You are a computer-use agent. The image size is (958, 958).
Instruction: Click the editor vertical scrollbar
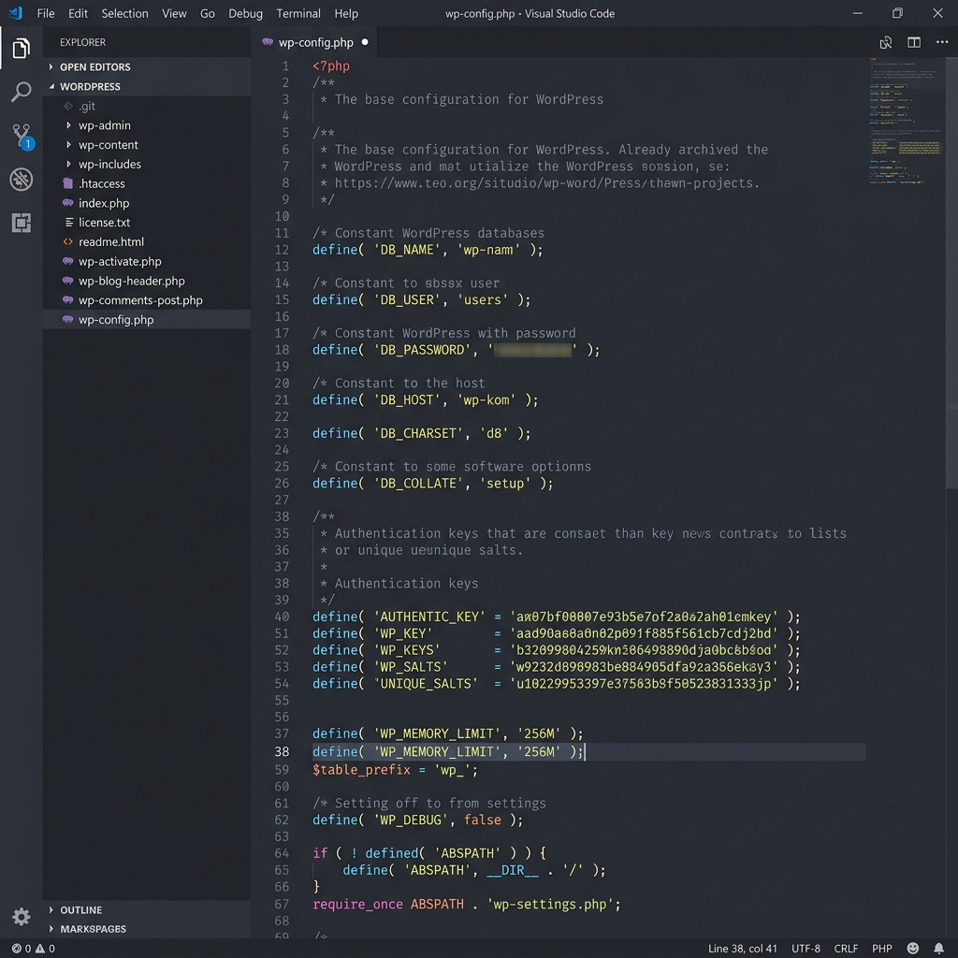click(951, 272)
